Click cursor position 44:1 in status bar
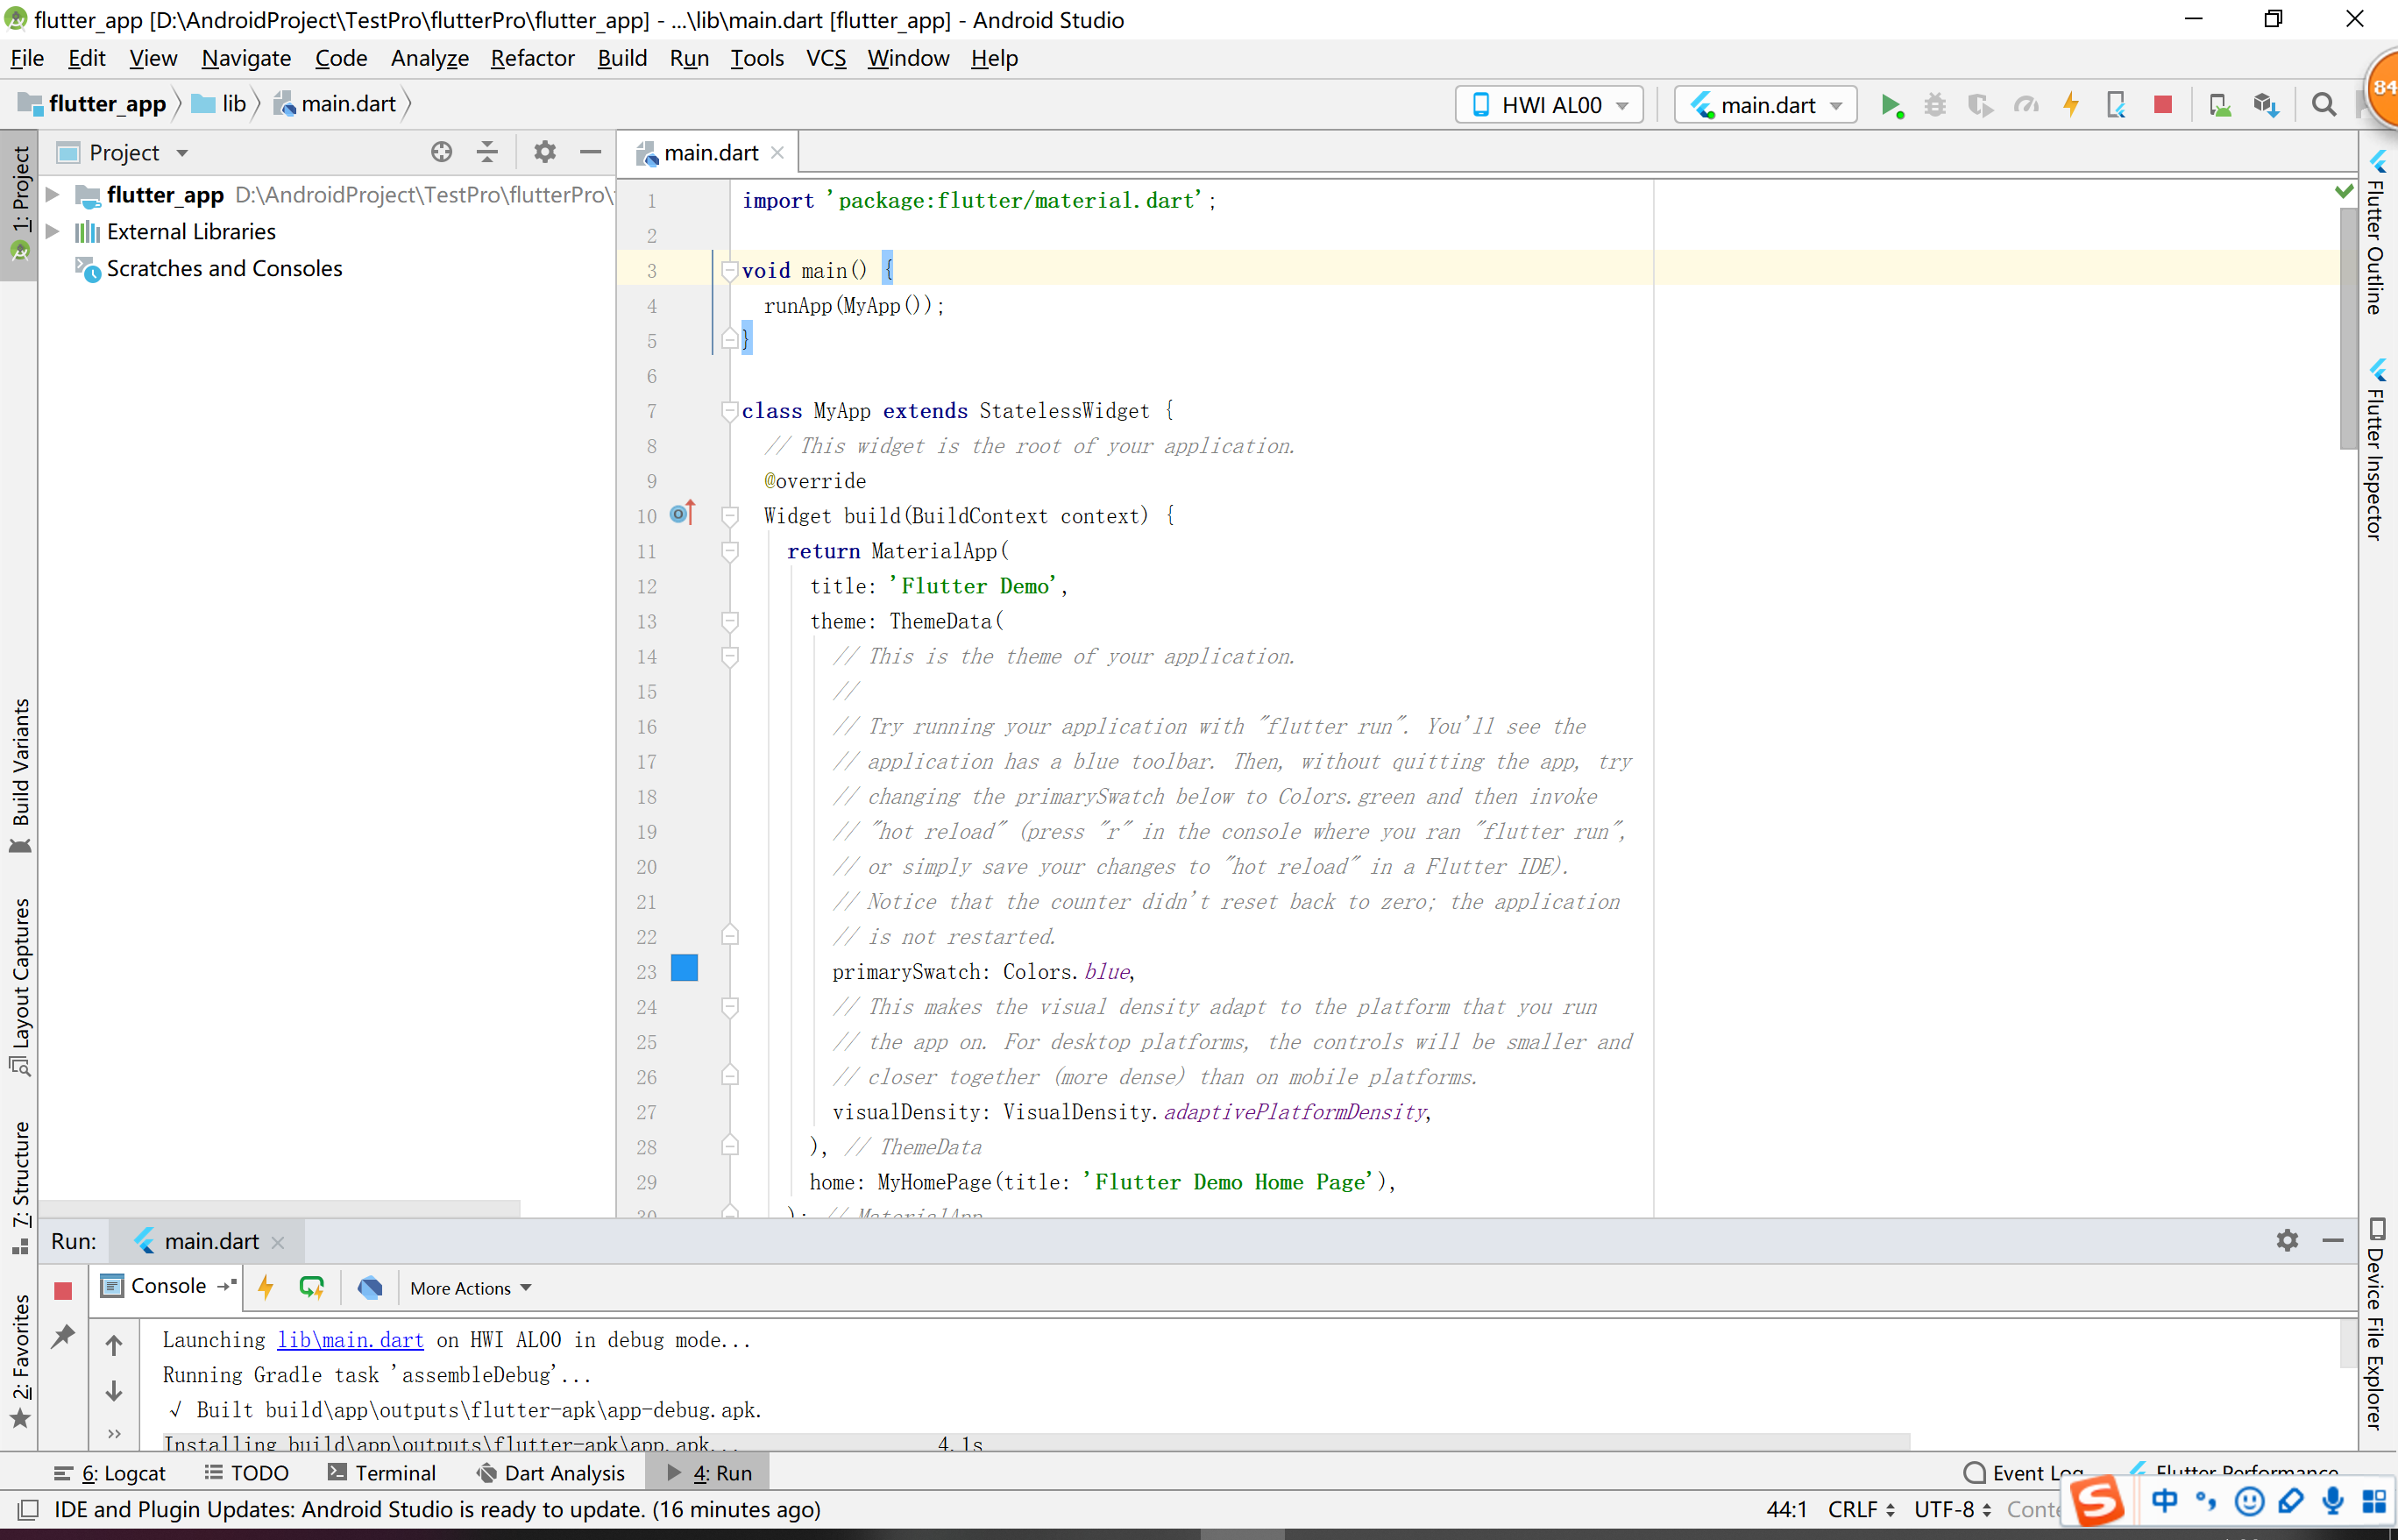 1786,1509
